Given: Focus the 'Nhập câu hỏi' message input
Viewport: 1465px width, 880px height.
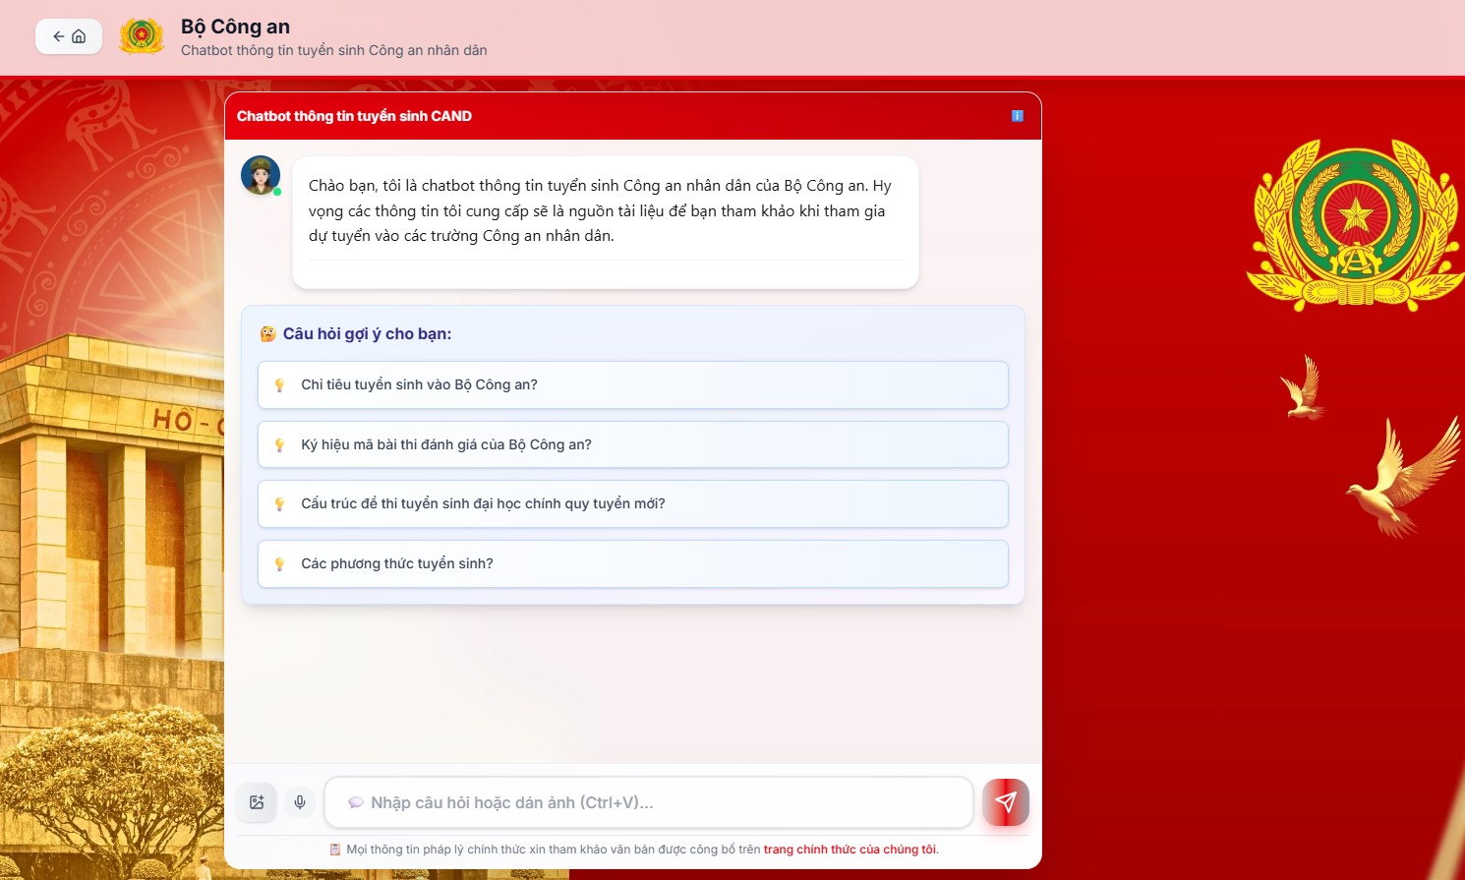Looking at the screenshot, I should pyautogui.click(x=649, y=802).
